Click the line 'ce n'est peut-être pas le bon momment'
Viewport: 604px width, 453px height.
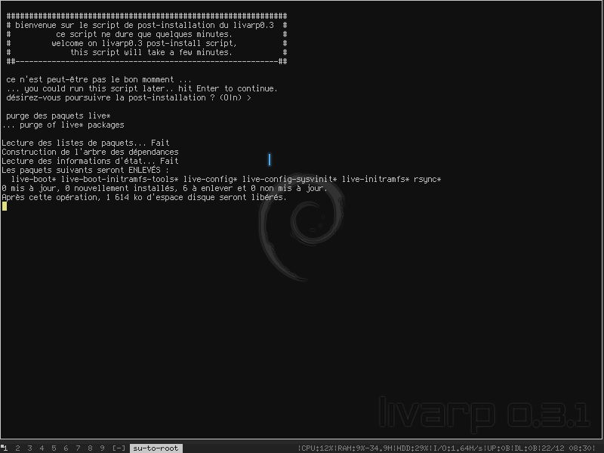click(x=99, y=80)
